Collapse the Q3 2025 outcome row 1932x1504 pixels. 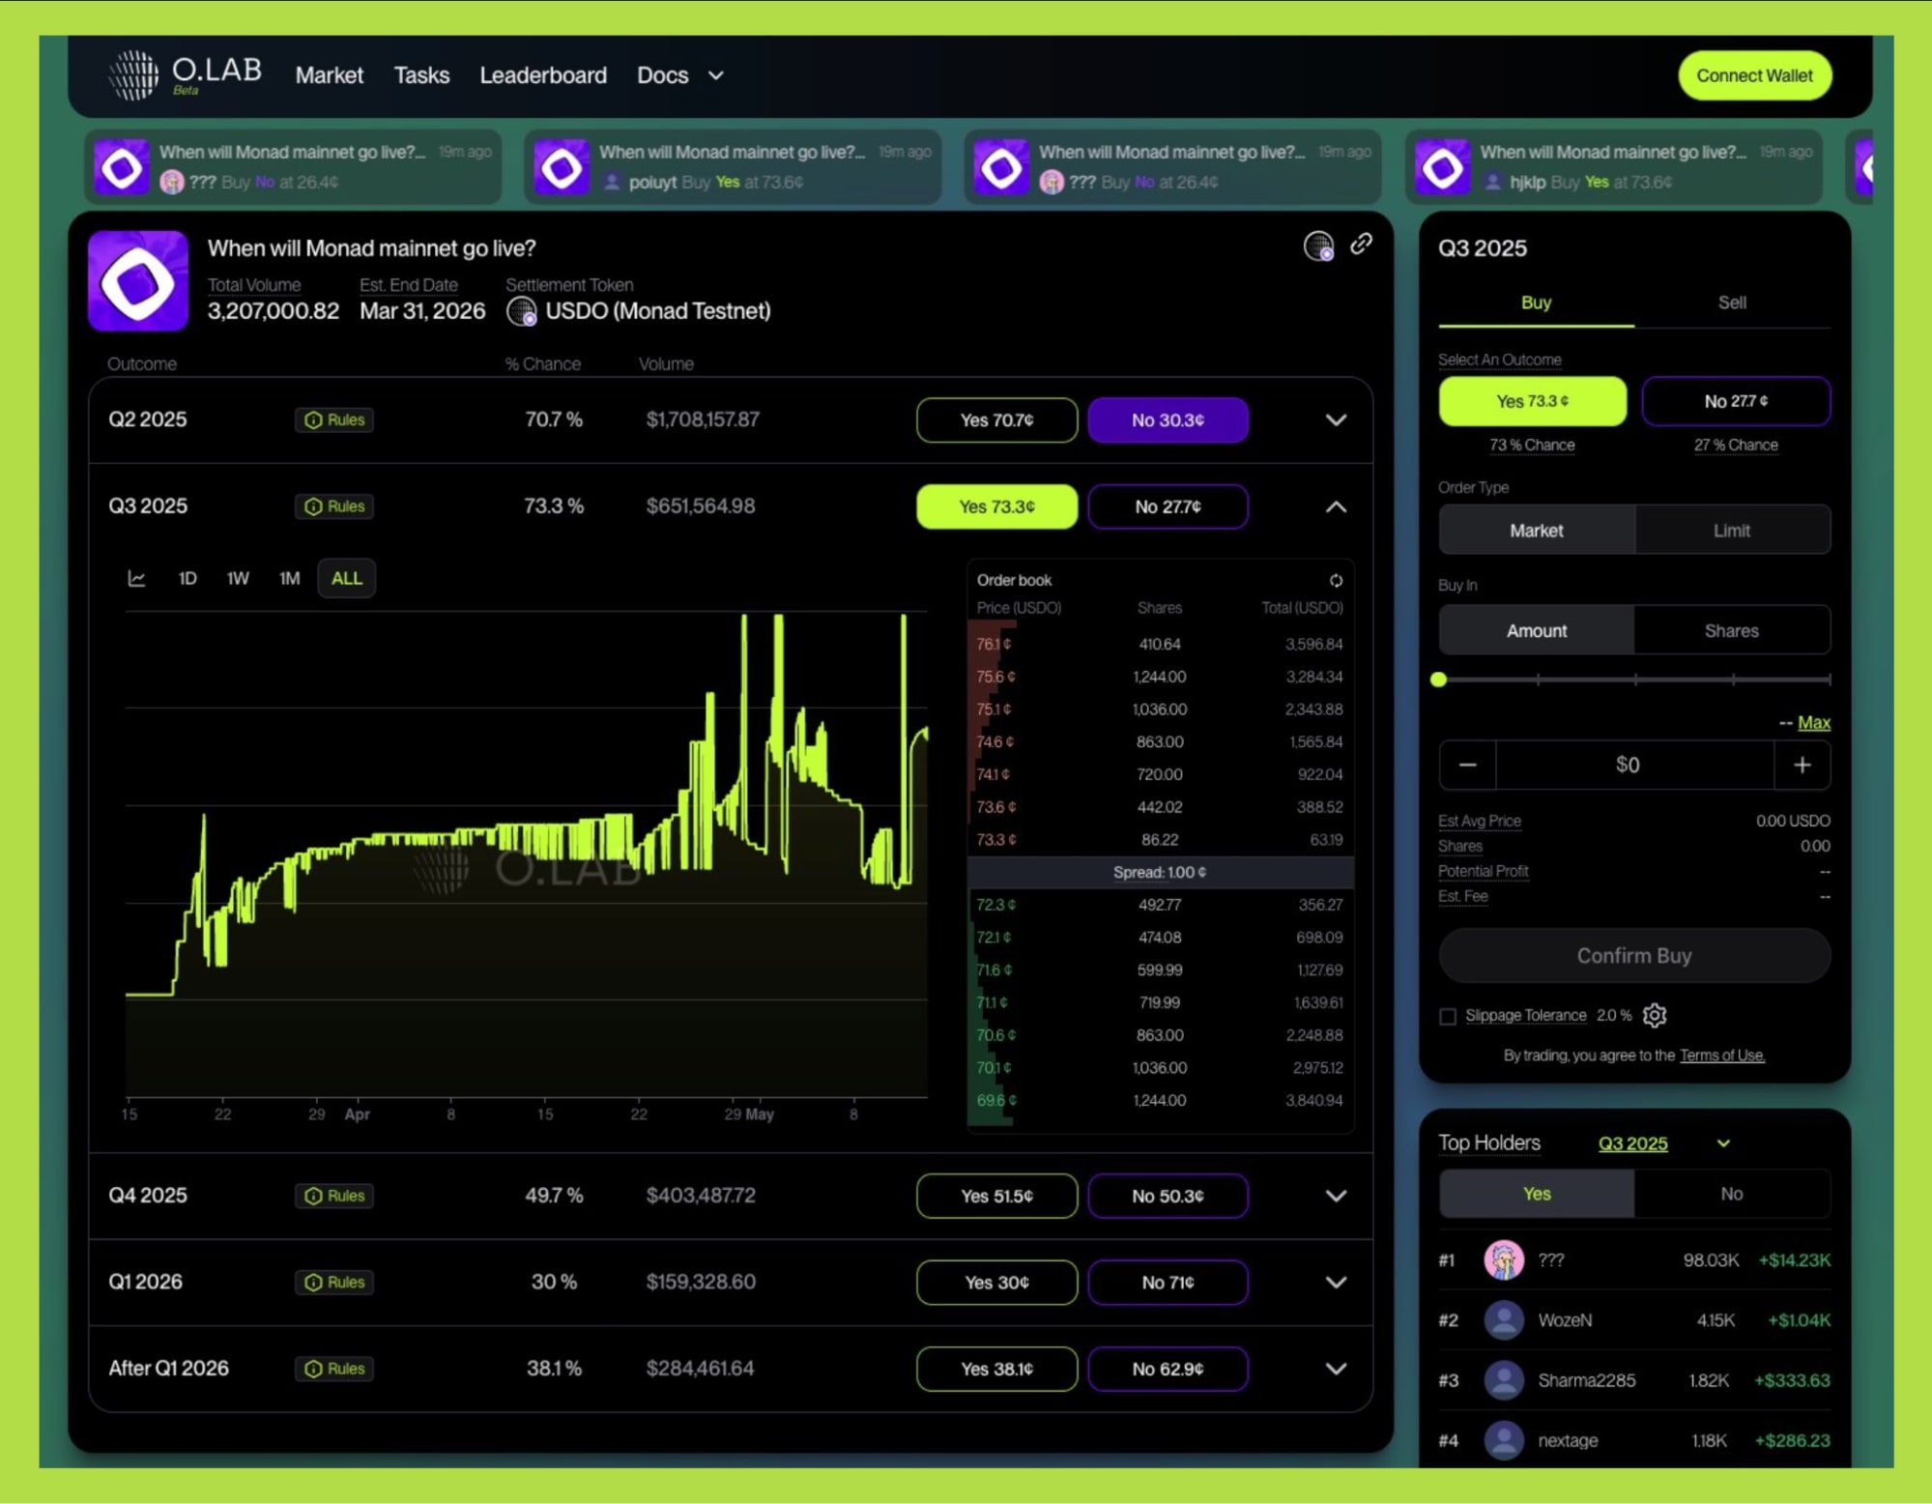tap(1336, 506)
